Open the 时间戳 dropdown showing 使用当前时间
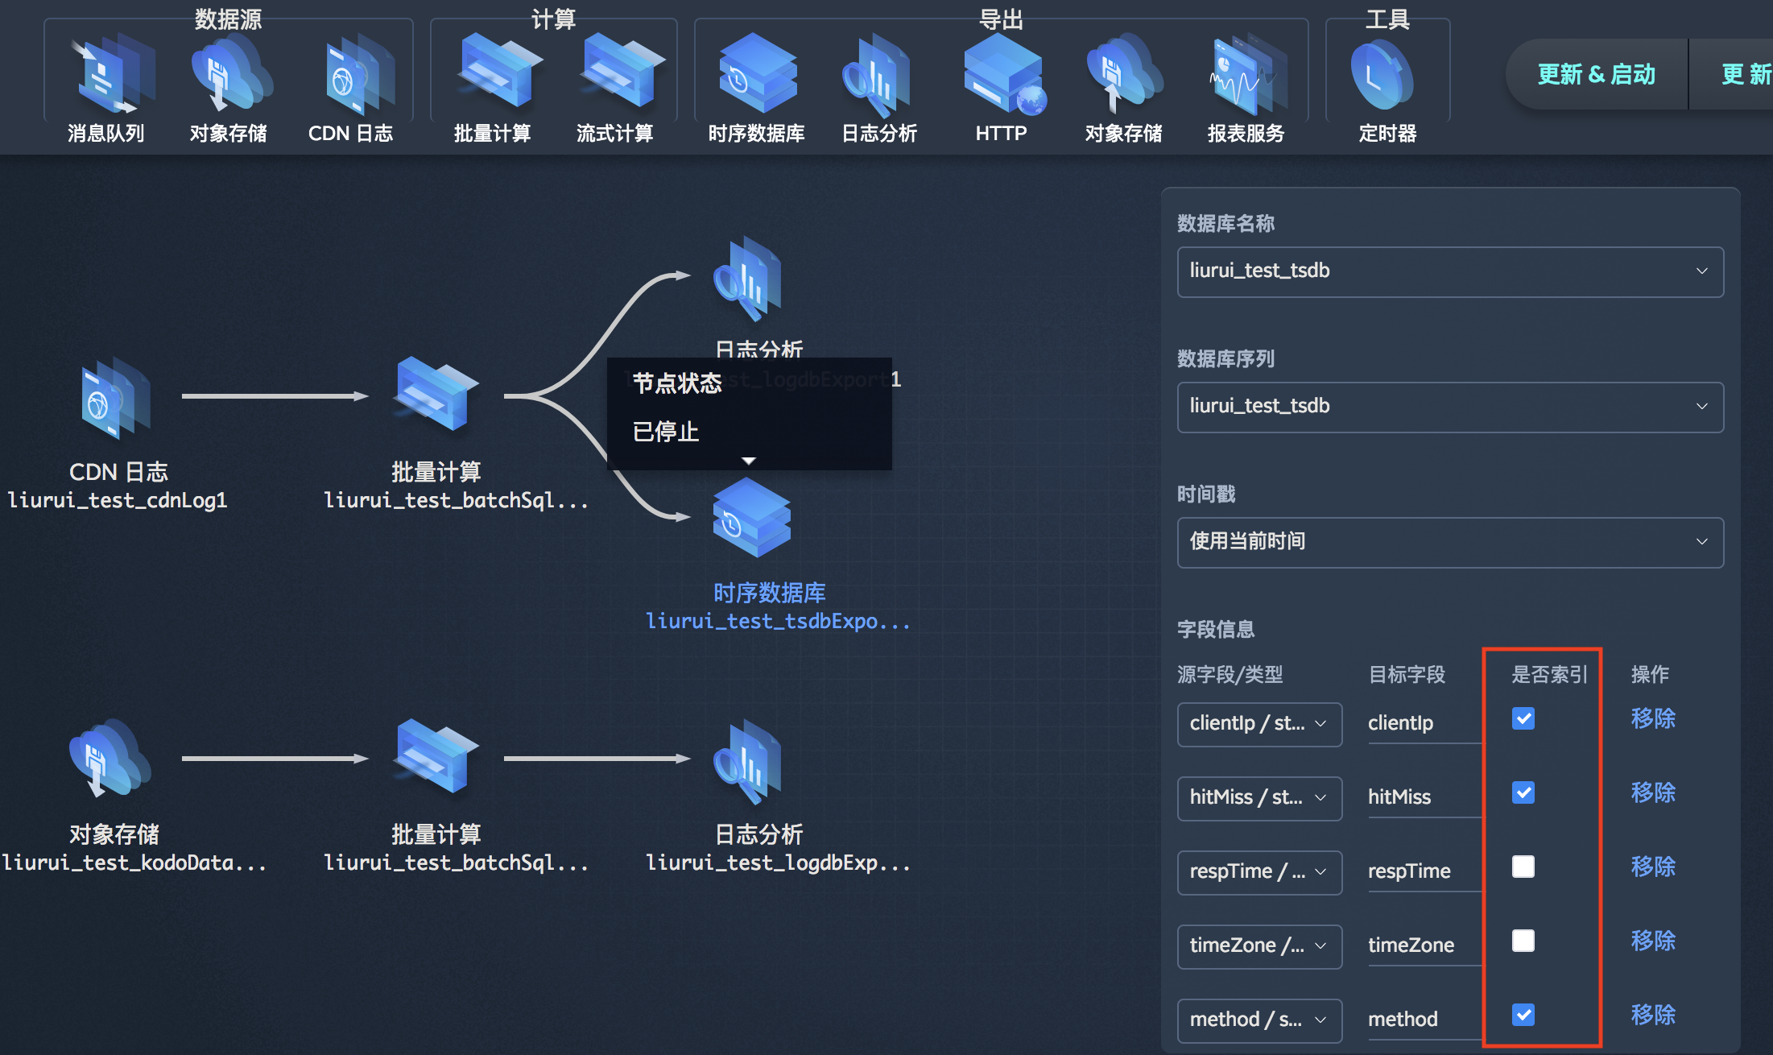 click(x=1450, y=542)
